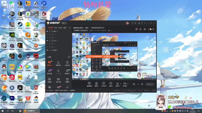Toggle the preview eye icon in bottom bar
The width and height of the screenshot is (202, 113).
click(x=138, y=84)
